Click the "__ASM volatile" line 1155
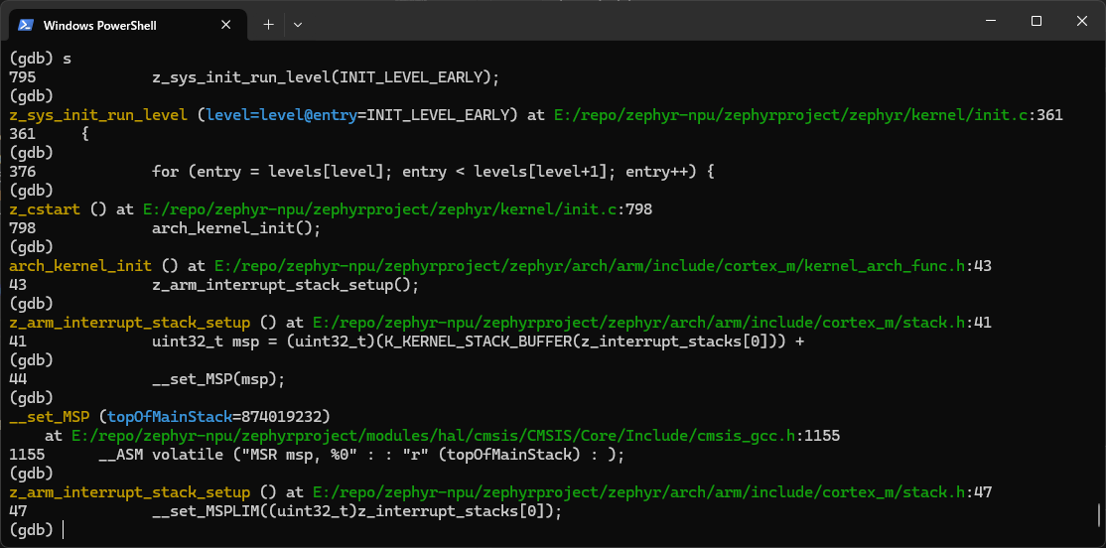The image size is (1106, 548). 361,455
